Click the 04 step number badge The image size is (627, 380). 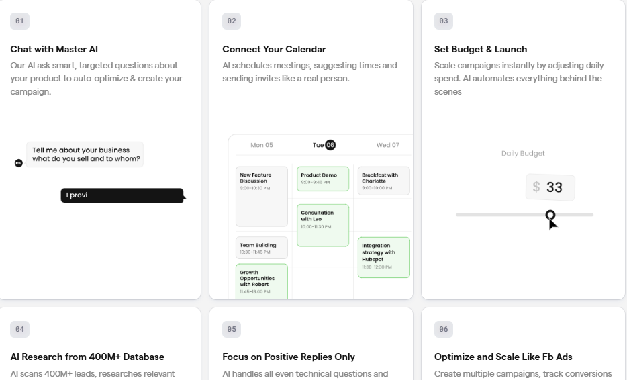click(x=19, y=329)
